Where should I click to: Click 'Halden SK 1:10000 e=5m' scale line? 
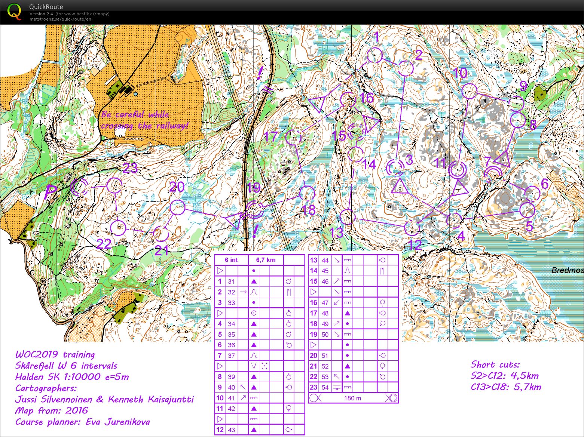[72, 377]
